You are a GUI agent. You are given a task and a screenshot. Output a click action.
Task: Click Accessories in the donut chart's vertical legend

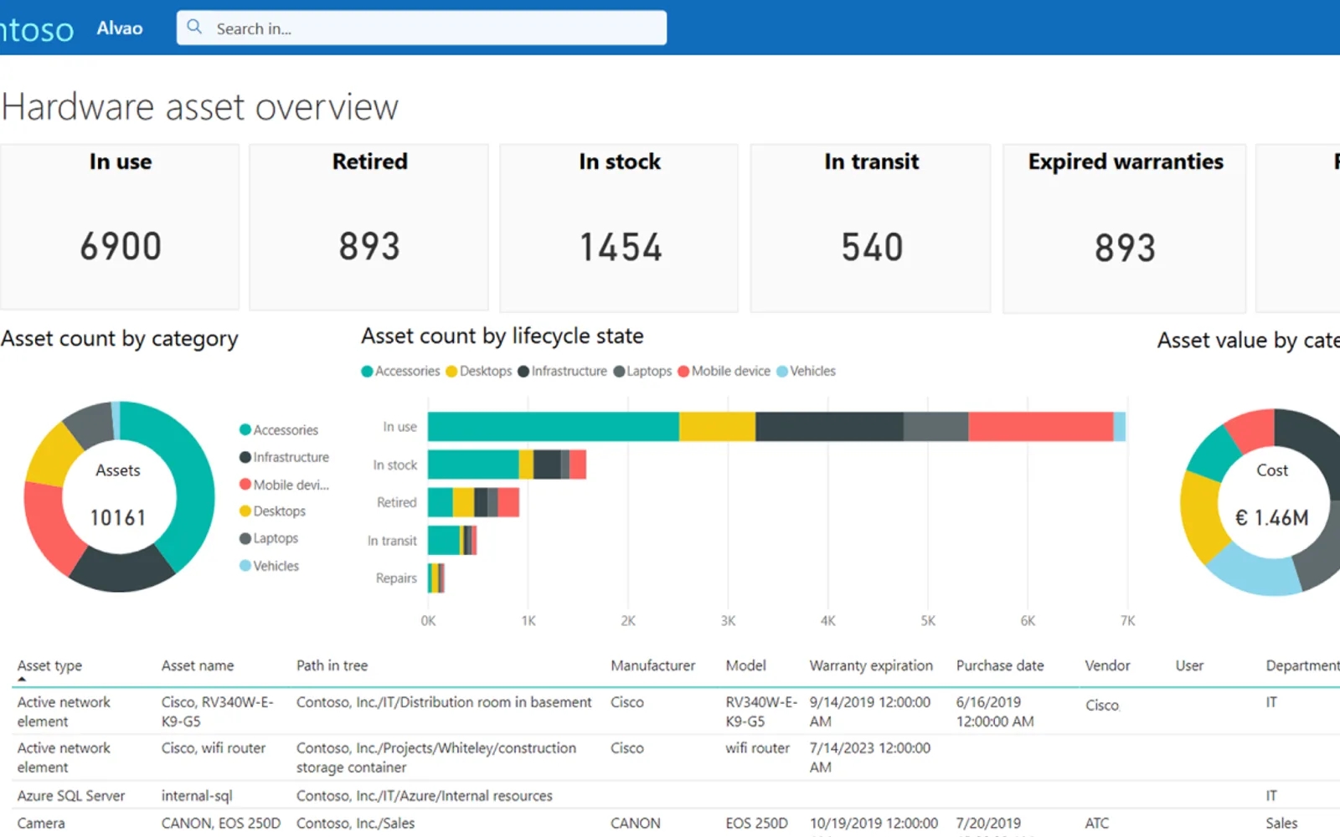click(x=279, y=430)
